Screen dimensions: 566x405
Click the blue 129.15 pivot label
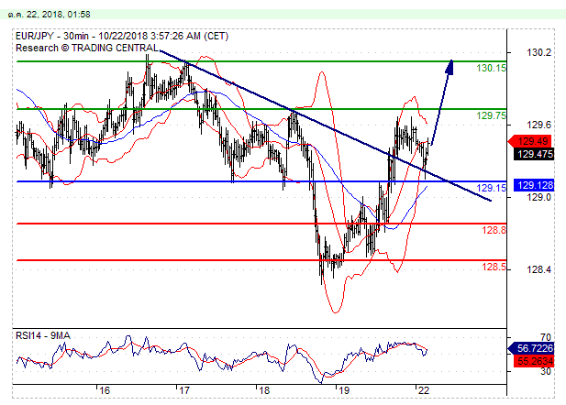[491, 188]
